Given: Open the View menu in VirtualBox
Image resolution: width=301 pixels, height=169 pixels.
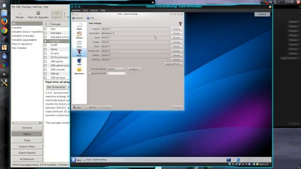Looking at the screenshot, I should (x=85, y=10).
